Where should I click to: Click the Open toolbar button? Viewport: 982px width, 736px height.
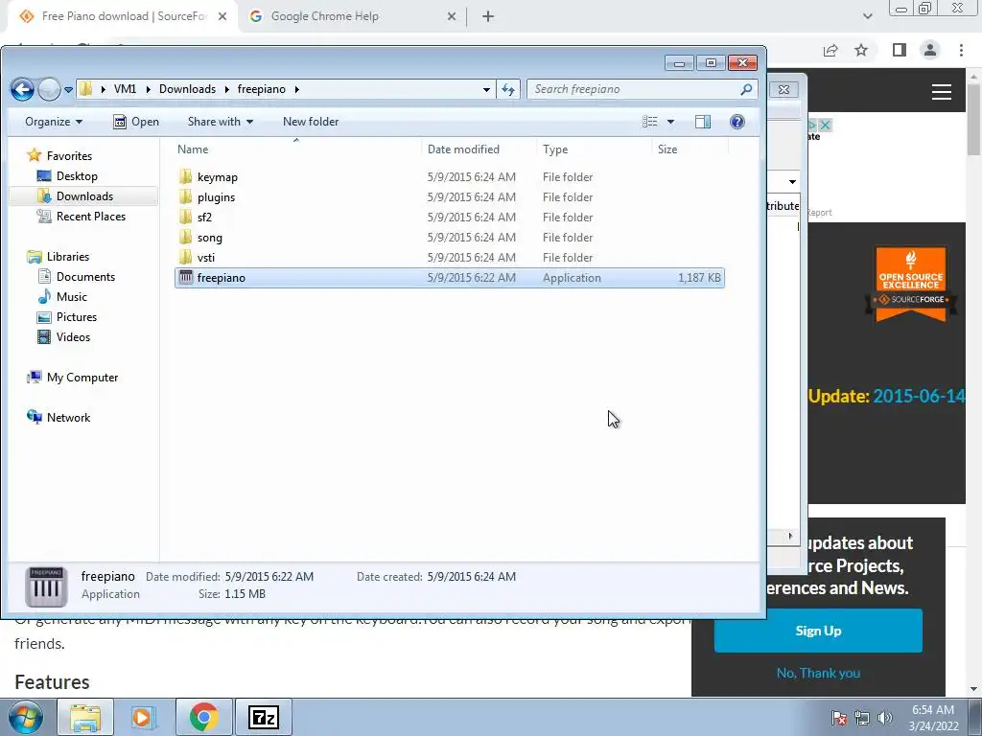tap(136, 122)
